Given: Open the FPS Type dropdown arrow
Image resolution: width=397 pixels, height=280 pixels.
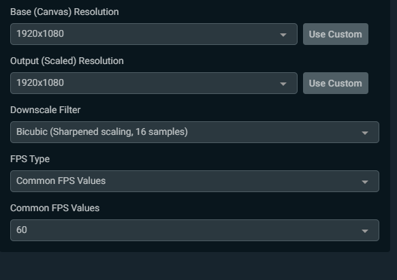Looking at the screenshot, I should 365,182.
